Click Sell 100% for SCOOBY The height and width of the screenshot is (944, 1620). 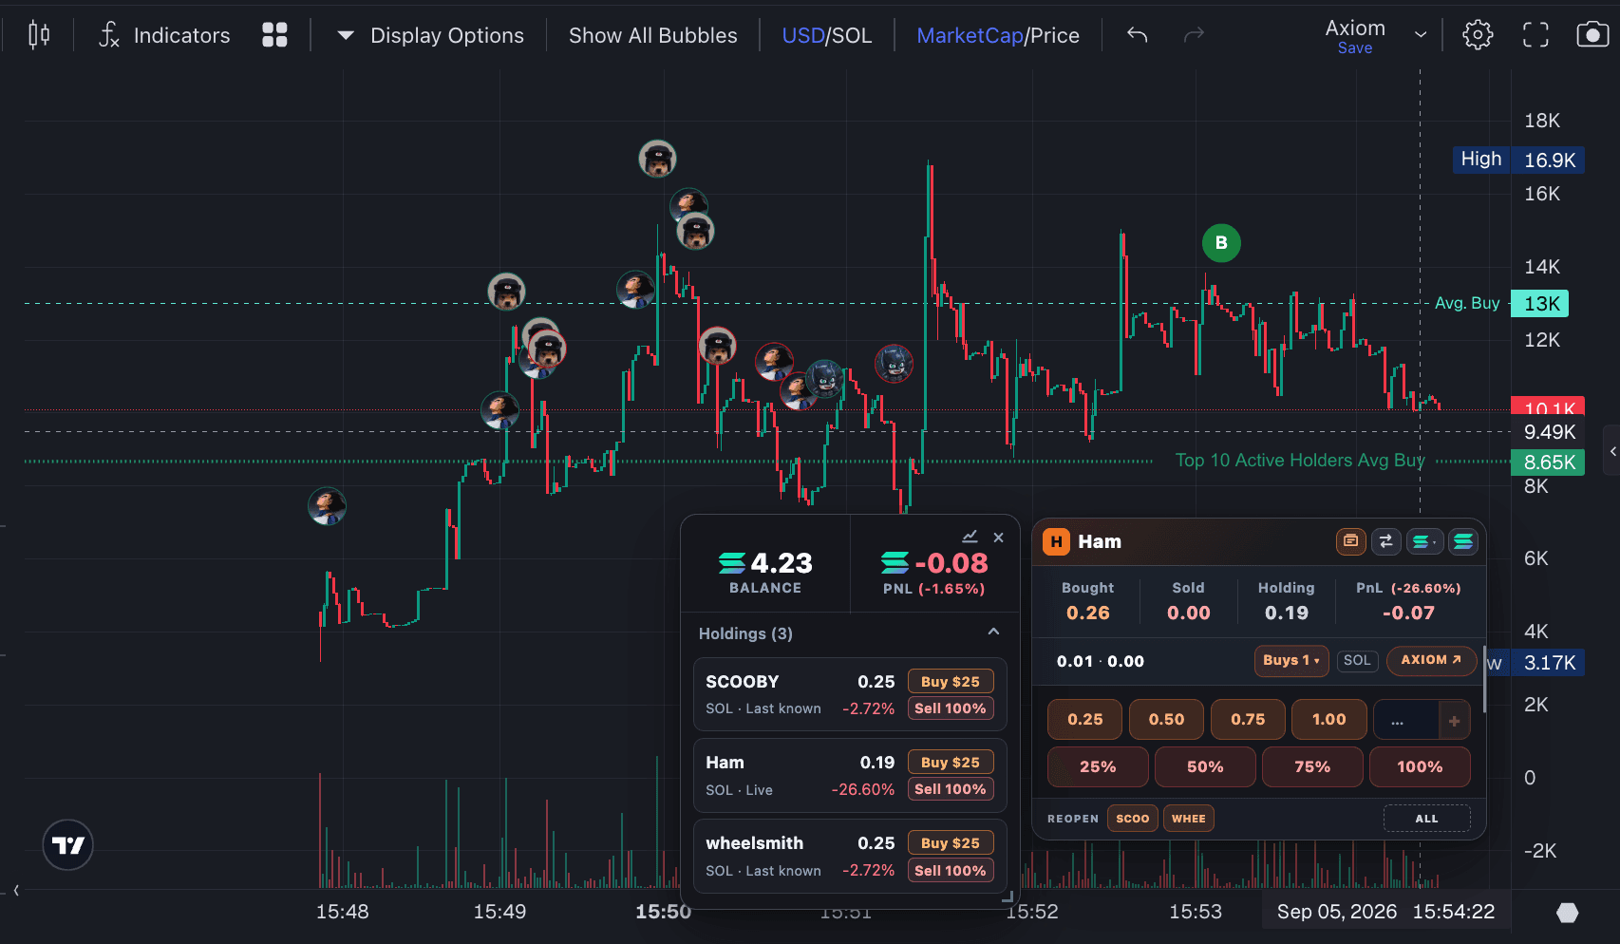(x=950, y=708)
